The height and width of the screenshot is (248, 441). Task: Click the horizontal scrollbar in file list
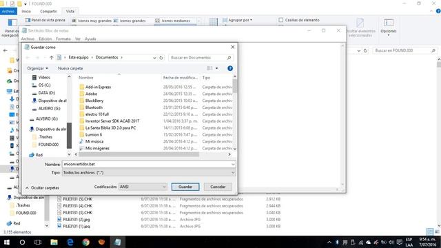(x=139, y=154)
